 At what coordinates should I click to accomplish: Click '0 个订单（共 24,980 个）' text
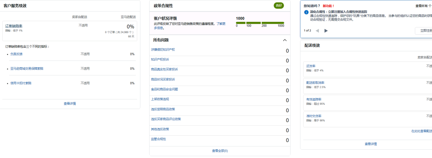click(120, 32)
